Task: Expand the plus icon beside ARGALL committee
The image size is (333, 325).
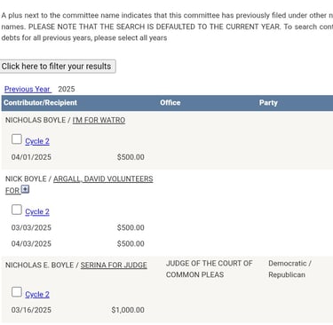Action: click(26, 189)
